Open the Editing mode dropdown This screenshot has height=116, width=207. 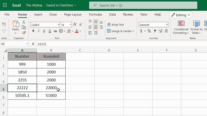[x=181, y=15]
